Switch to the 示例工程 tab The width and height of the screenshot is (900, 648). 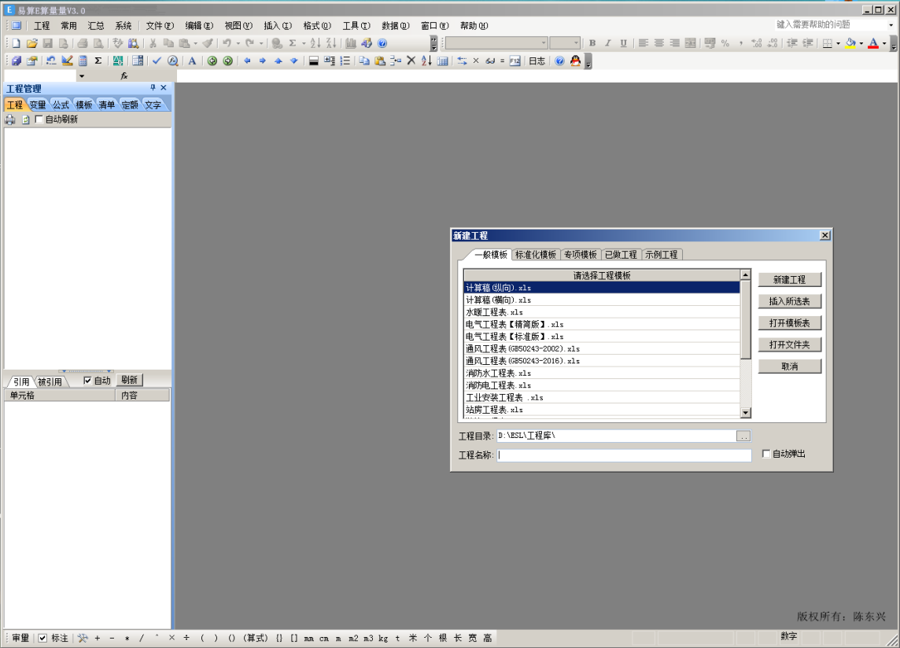coord(661,254)
